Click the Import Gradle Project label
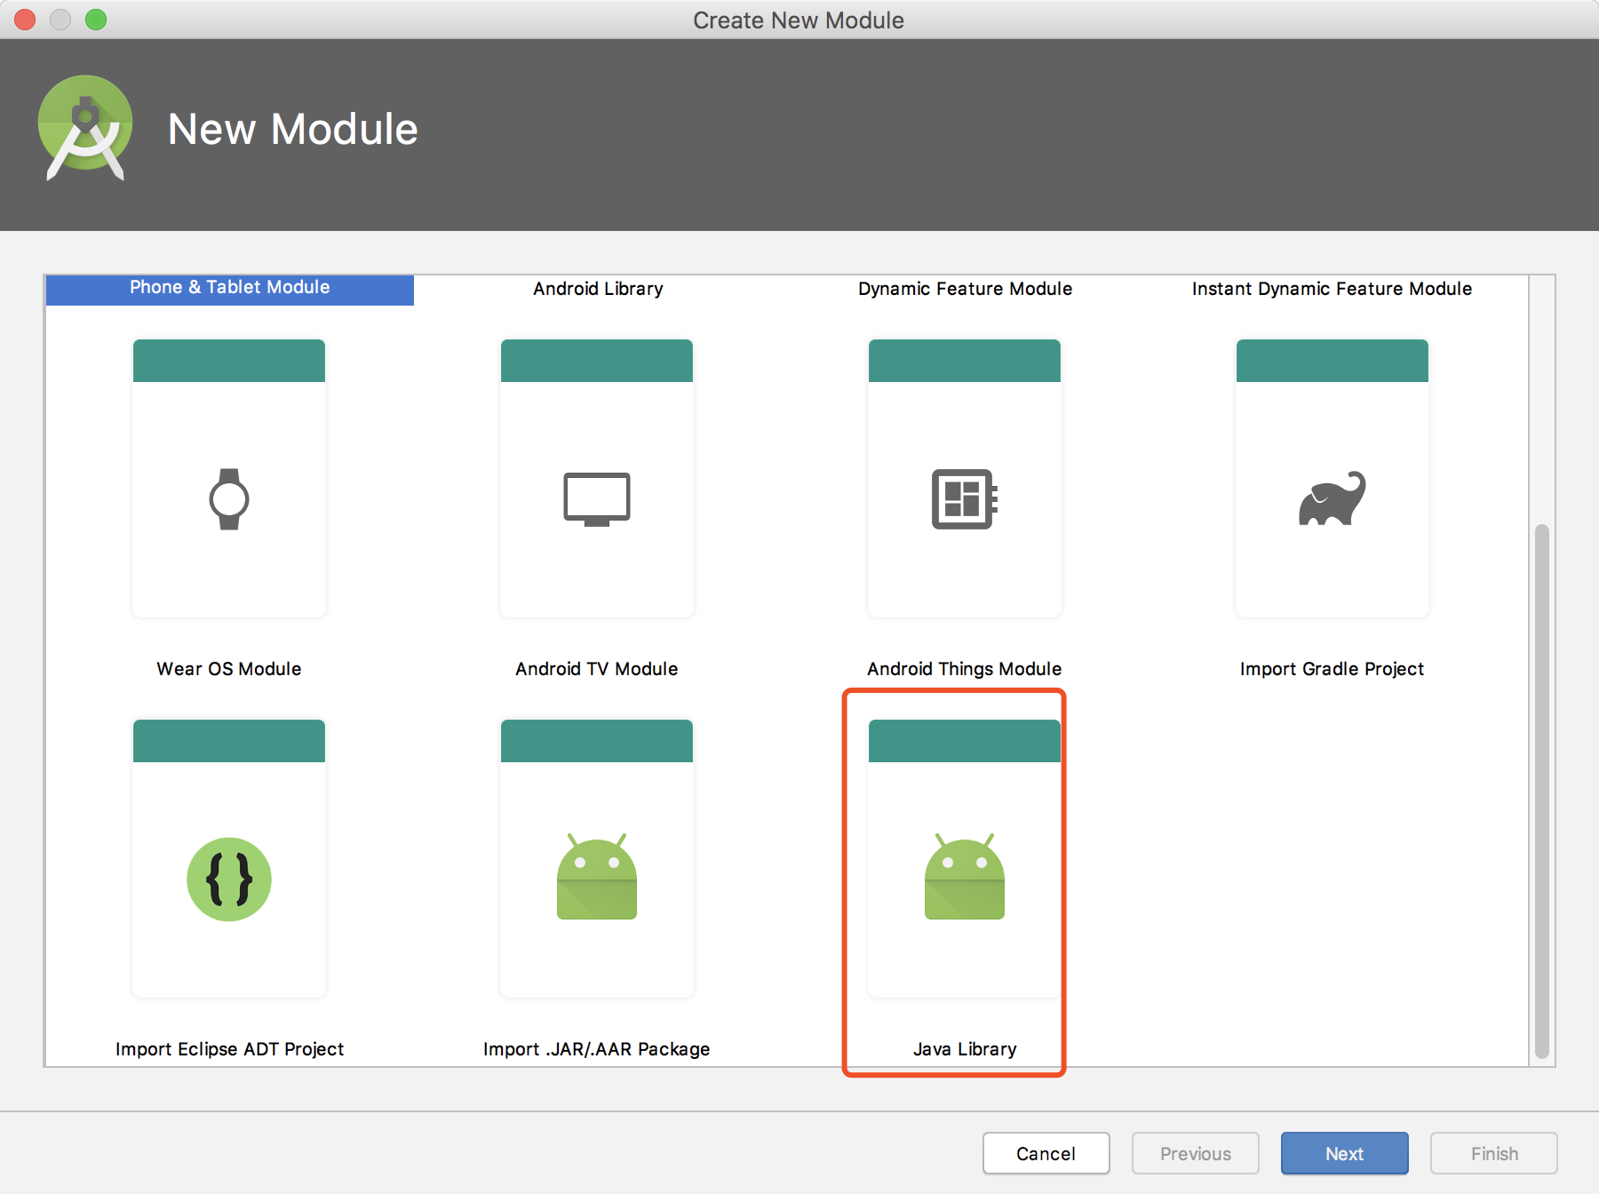The height and width of the screenshot is (1194, 1599). click(1332, 669)
